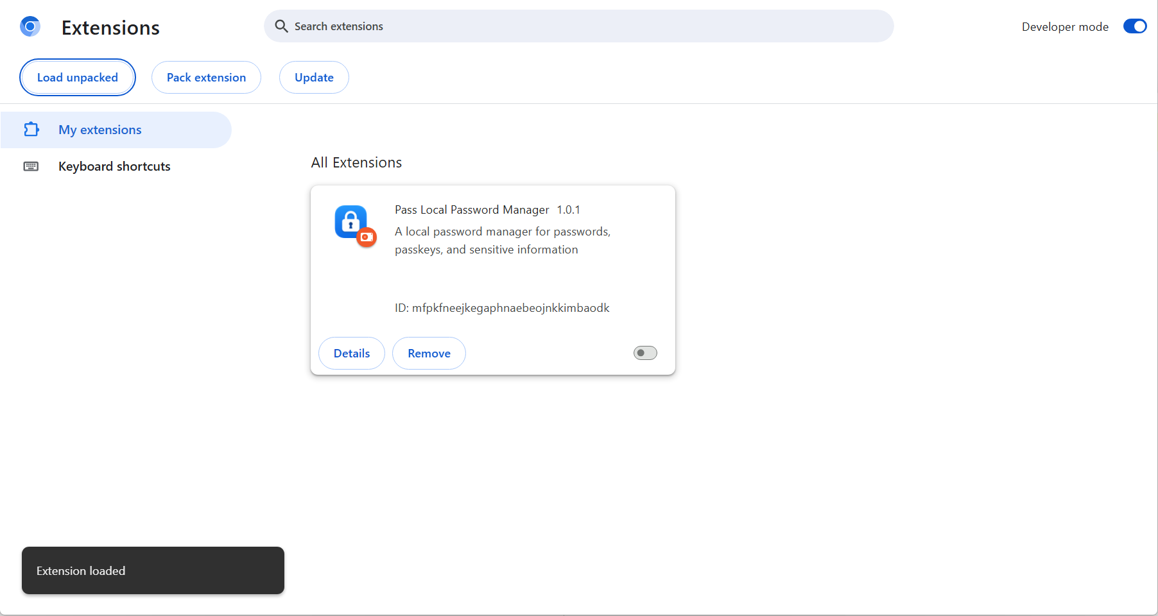Click the Update button
This screenshot has height=616, width=1158.
(314, 78)
